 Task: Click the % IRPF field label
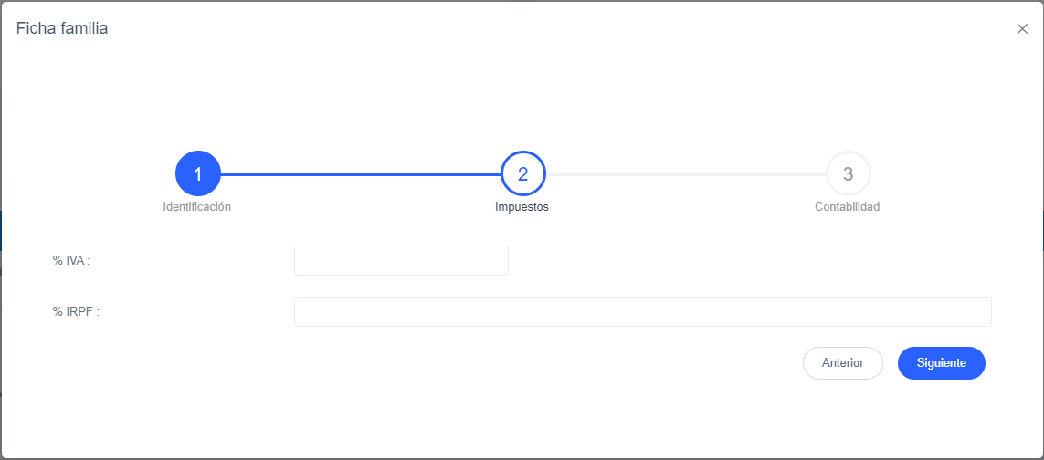76,311
